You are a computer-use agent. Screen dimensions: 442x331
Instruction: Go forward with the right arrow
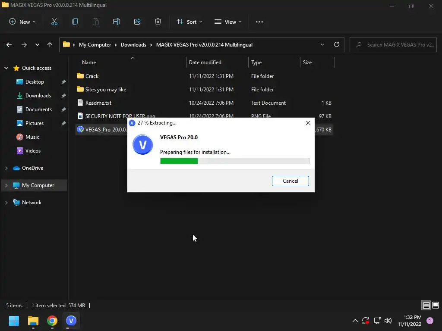[x=24, y=45]
